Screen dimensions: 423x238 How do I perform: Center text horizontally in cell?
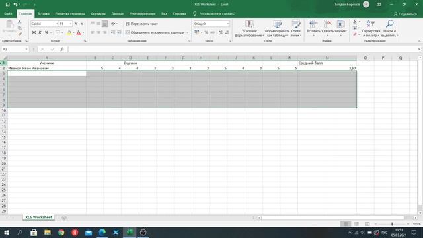click(98, 32)
